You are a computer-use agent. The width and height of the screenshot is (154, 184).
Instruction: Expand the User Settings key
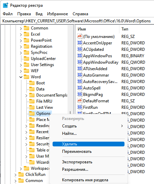(21, 65)
